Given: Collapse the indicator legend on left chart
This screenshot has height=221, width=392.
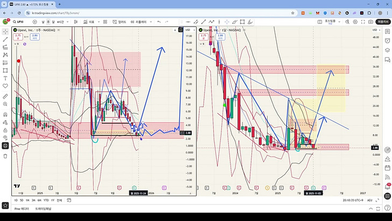Looking at the screenshot, I should coord(16,44).
